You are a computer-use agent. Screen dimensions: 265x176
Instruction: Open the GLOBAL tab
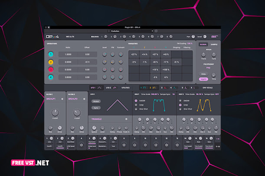203,45
